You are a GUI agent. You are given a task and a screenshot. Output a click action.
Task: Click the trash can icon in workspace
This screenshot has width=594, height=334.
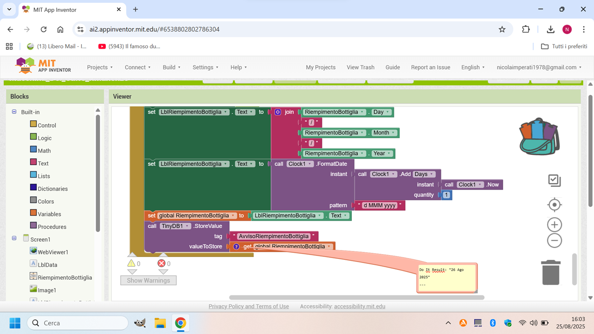(x=551, y=272)
